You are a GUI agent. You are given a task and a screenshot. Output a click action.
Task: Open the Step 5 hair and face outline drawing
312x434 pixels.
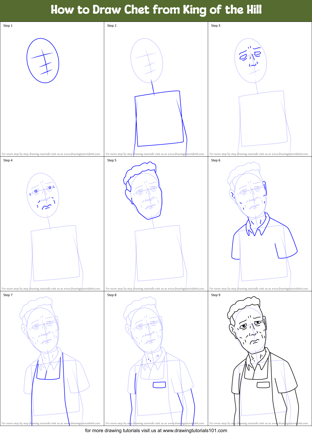coord(143,191)
